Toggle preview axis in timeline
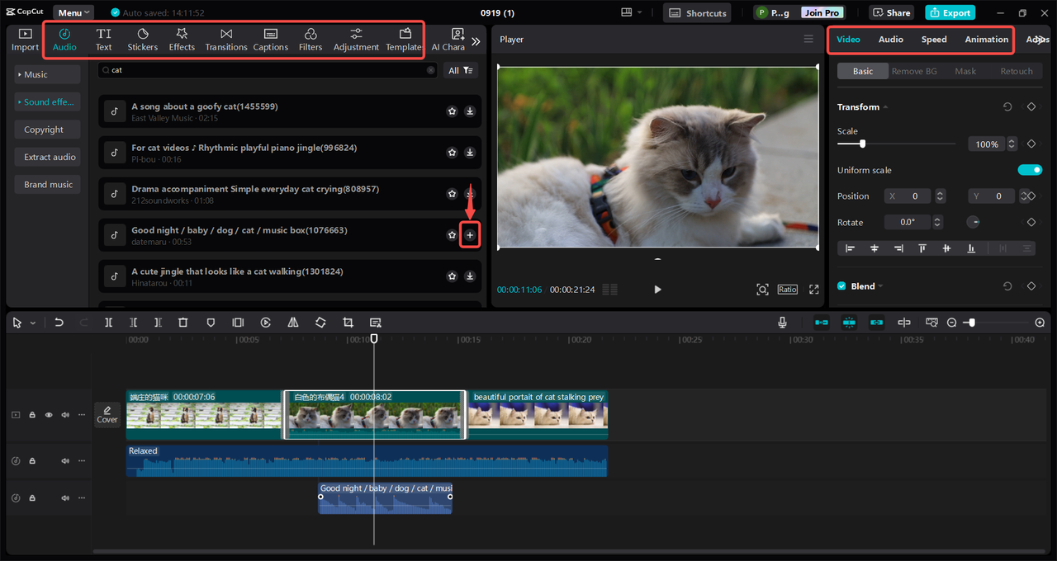Viewport: 1057px width, 561px height. click(904, 323)
